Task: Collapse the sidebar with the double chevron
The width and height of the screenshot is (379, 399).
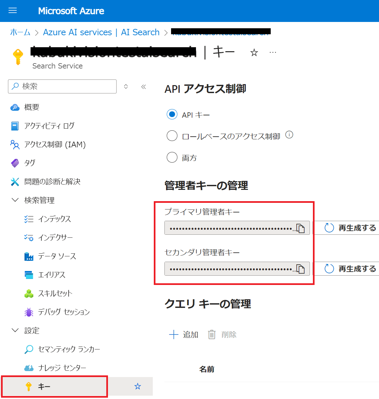Action: [x=143, y=86]
